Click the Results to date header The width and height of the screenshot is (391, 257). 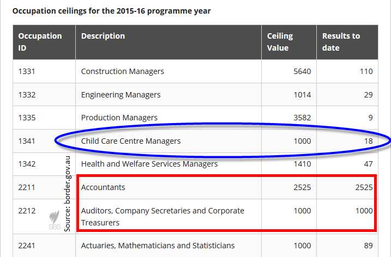(x=341, y=42)
